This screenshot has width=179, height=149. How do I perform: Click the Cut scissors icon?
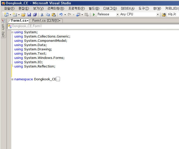coord(42,15)
